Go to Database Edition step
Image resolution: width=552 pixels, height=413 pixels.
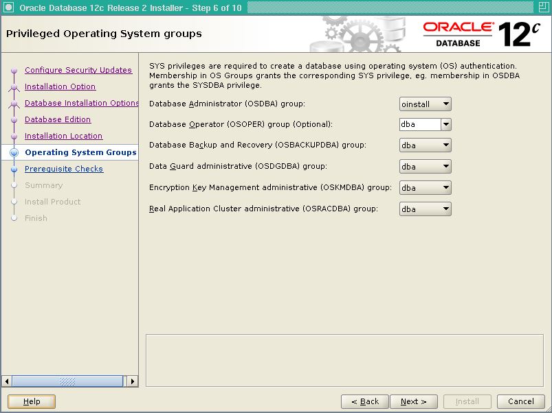[58, 119]
